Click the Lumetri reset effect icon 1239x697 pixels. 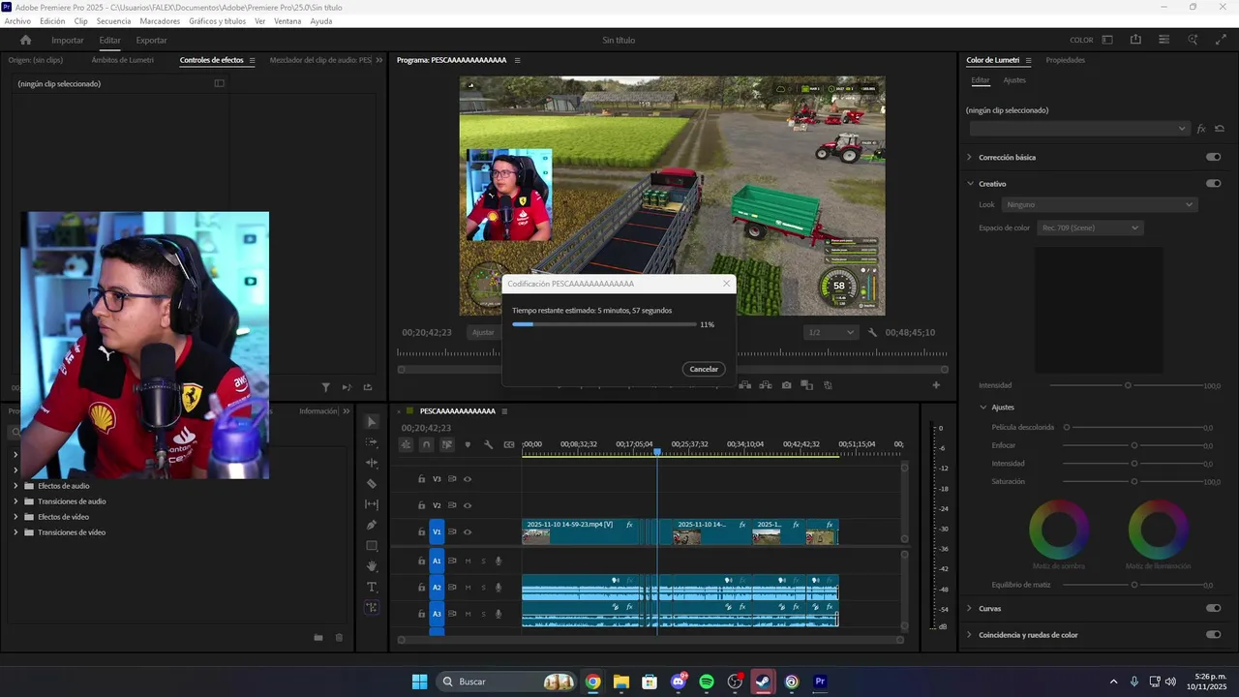click(1220, 128)
